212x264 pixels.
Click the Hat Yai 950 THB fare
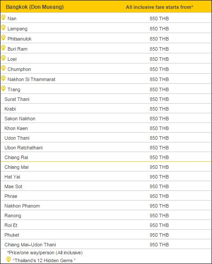point(159,177)
